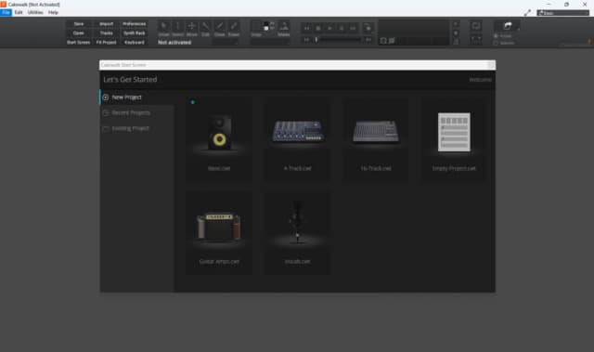This screenshot has height=352, width=594.
Task: Click the Play transport button
Action: [x=330, y=28]
